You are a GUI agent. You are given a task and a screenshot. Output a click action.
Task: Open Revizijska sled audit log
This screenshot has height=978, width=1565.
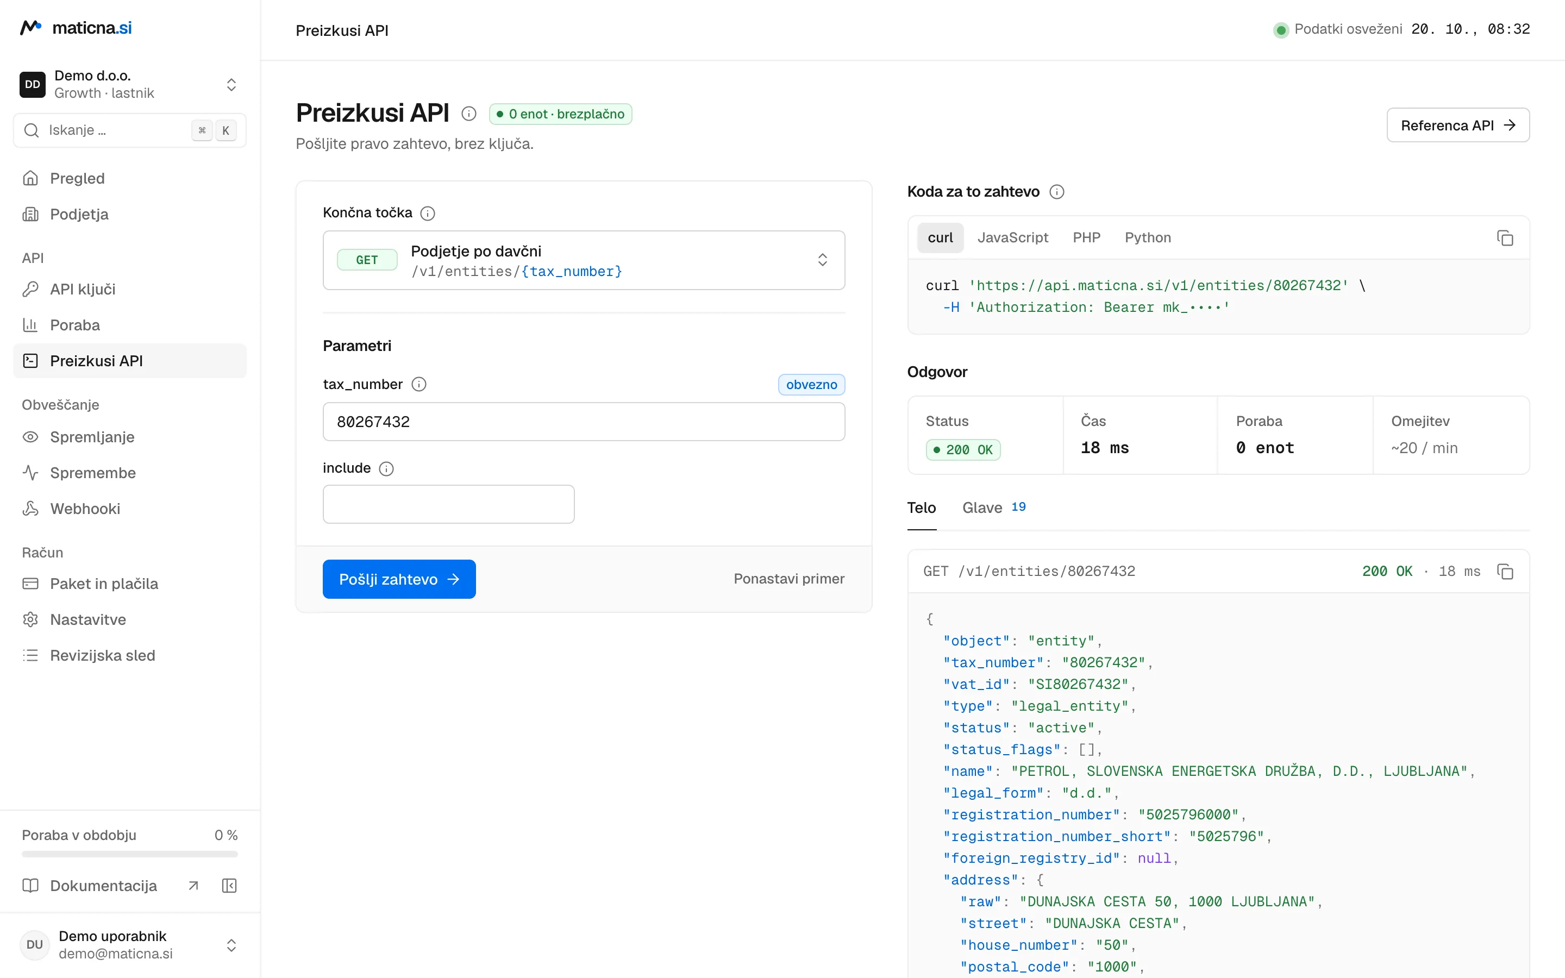[x=129, y=655]
